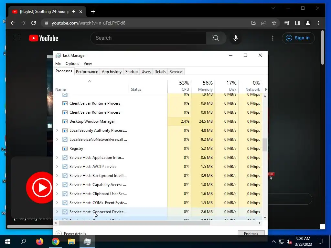This screenshot has width=331, height=248.
Task: Open a new Chrome tab
Action: coord(93,12)
